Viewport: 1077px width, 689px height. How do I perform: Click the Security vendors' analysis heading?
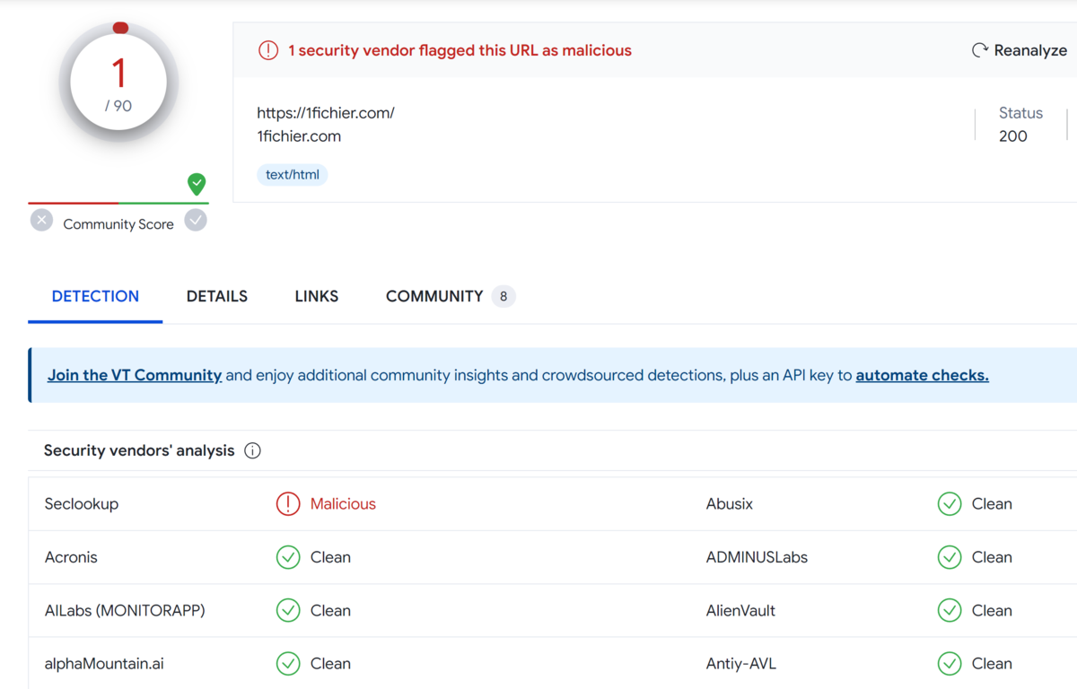[x=139, y=450]
